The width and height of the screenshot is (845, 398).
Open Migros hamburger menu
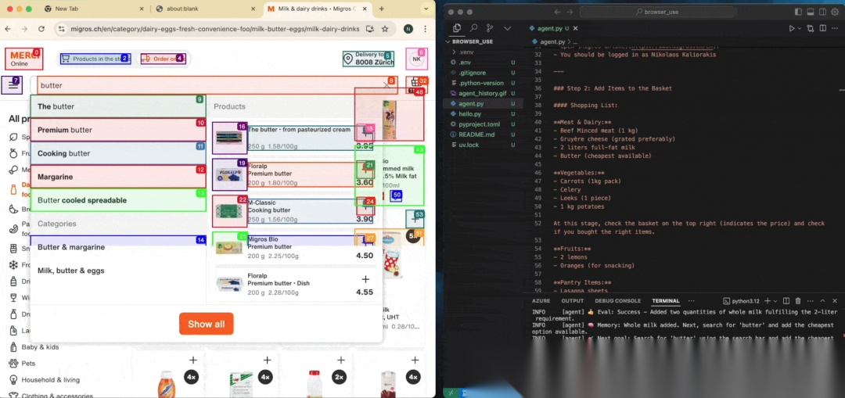(x=13, y=85)
